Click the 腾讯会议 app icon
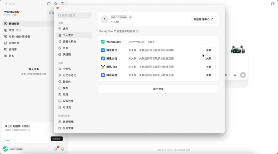Screen dimensions: 278x154 [x=103, y=50]
